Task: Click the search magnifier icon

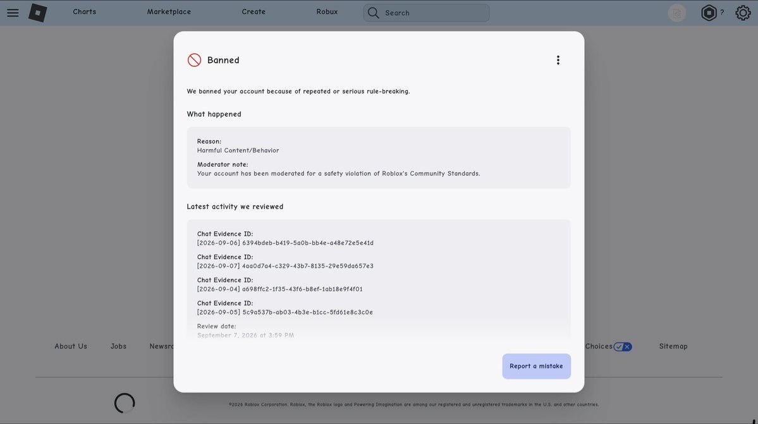Action: (373, 13)
